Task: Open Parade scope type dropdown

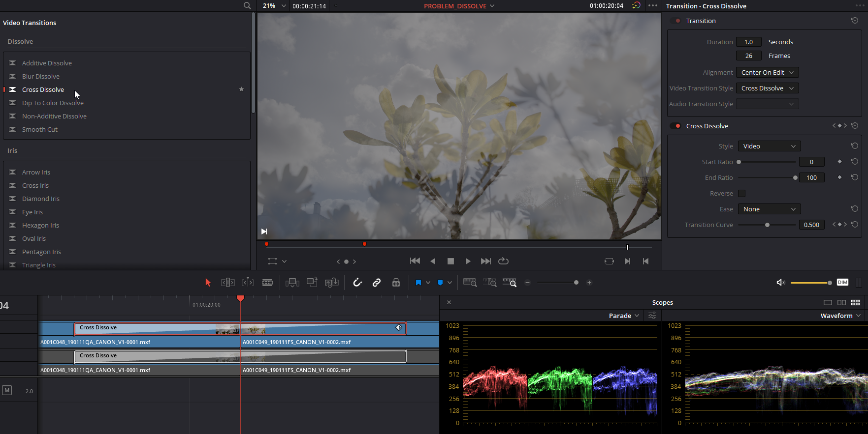Action: coord(624,316)
